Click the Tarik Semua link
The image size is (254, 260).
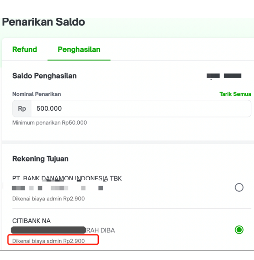tap(235, 94)
